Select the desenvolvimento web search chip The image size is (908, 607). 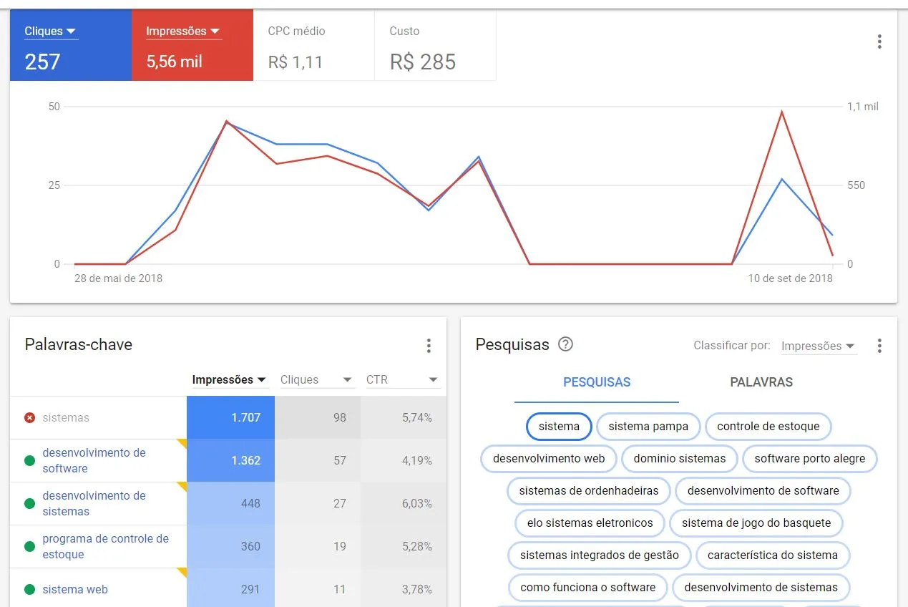click(x=549, y=459)
